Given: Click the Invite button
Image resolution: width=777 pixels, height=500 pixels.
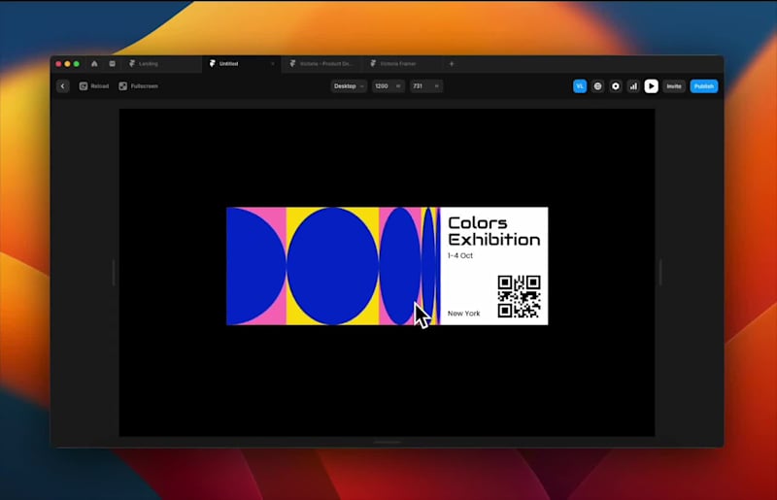Looking at the screenshot, I should tap(673, 86).
